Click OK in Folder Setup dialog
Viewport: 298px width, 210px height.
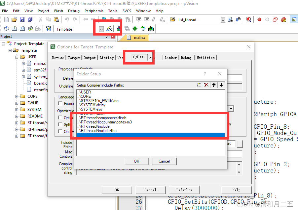(x=136, y=161)
